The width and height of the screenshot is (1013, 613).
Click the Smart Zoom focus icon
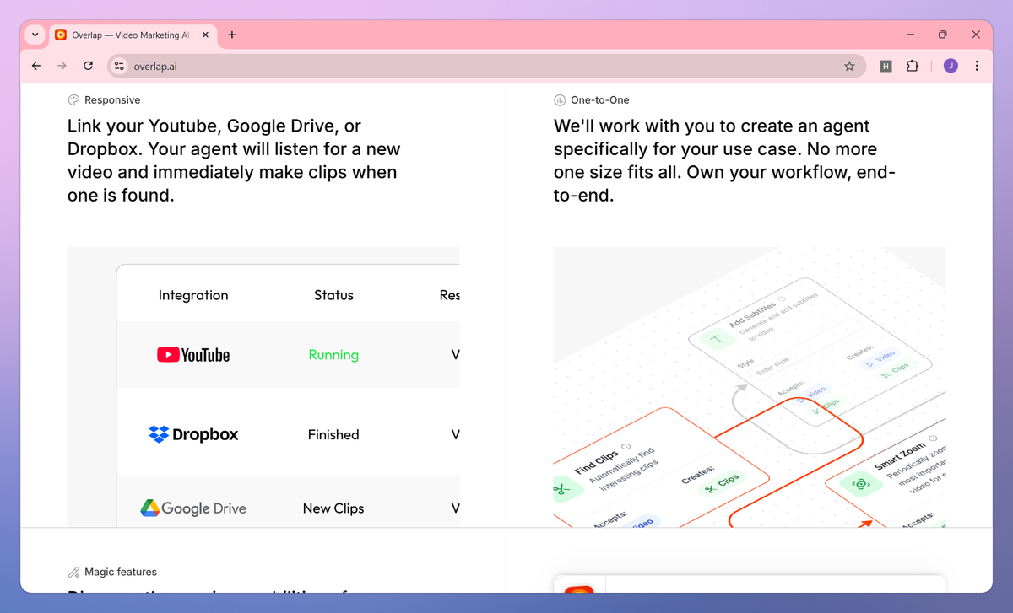click(860, 484)
